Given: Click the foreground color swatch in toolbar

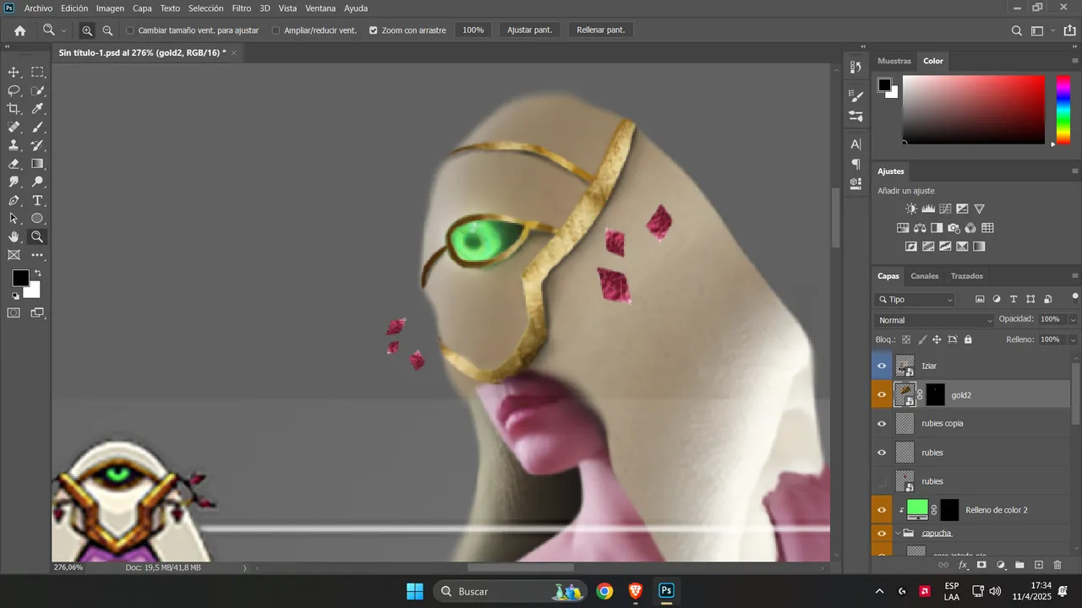Looking at the screenshot, I should [20, 278].
